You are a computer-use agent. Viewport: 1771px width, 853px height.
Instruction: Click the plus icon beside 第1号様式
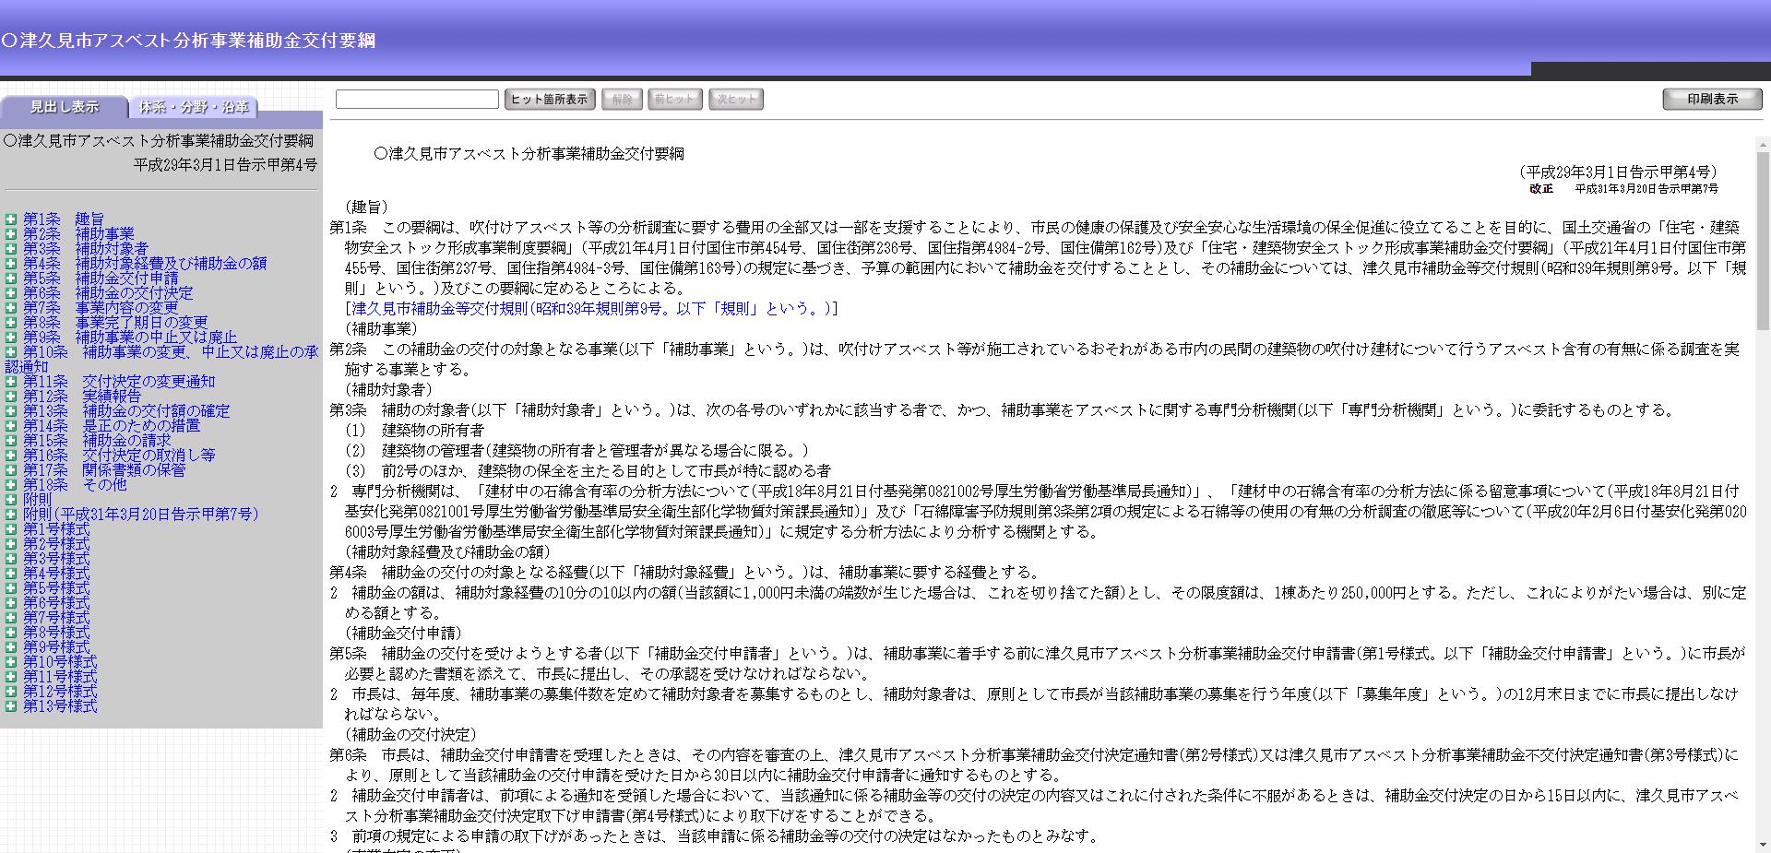tap(11, 530)
